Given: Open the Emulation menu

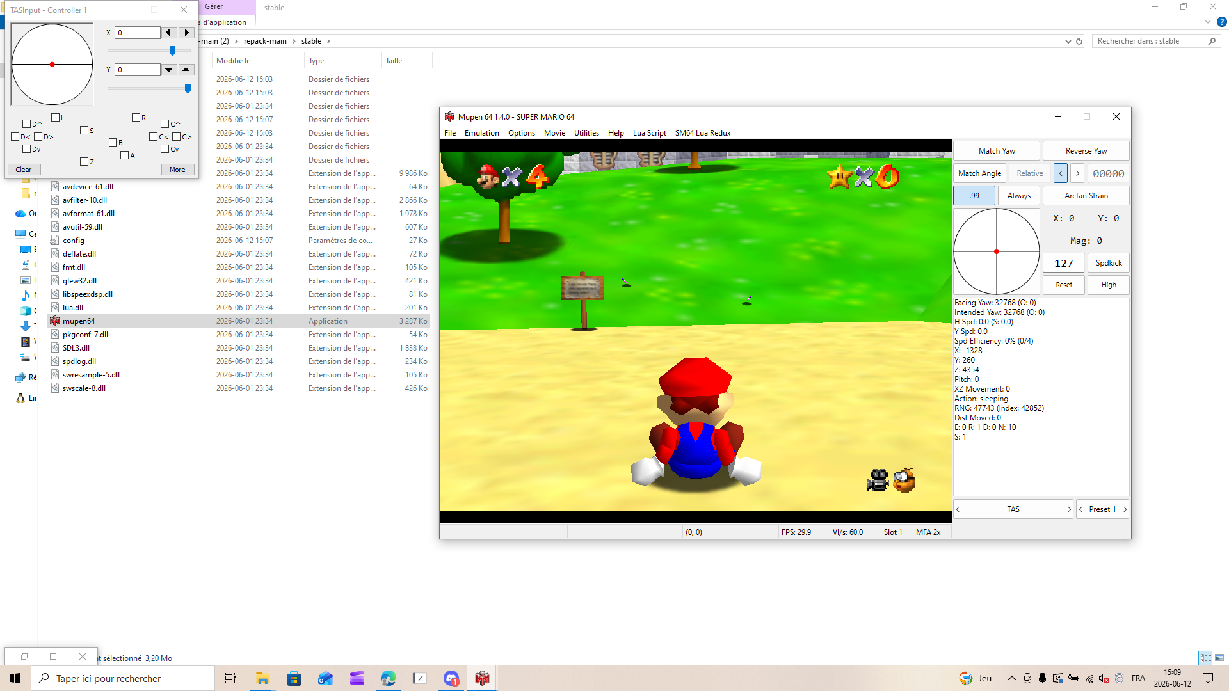Looking at the screenshot, I should [x=481, y=133].
